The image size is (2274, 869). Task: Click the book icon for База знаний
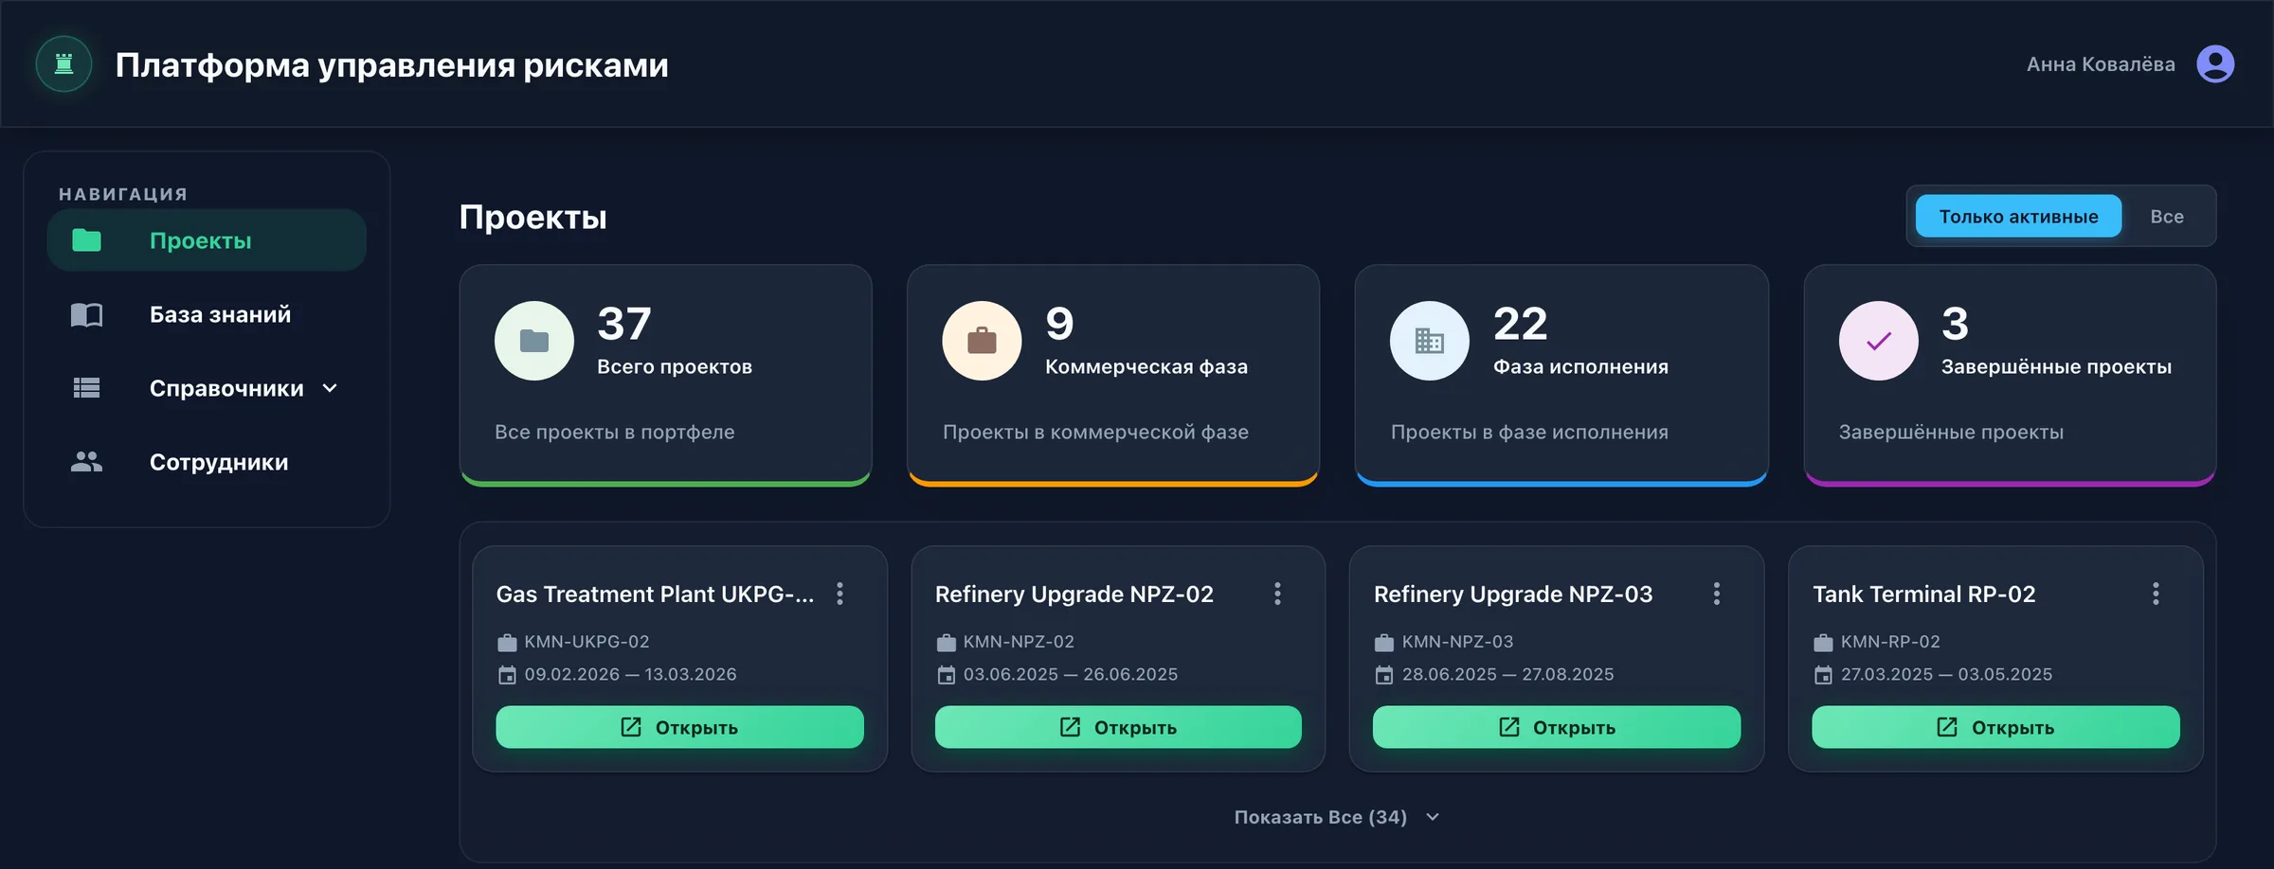pos(87,314)
